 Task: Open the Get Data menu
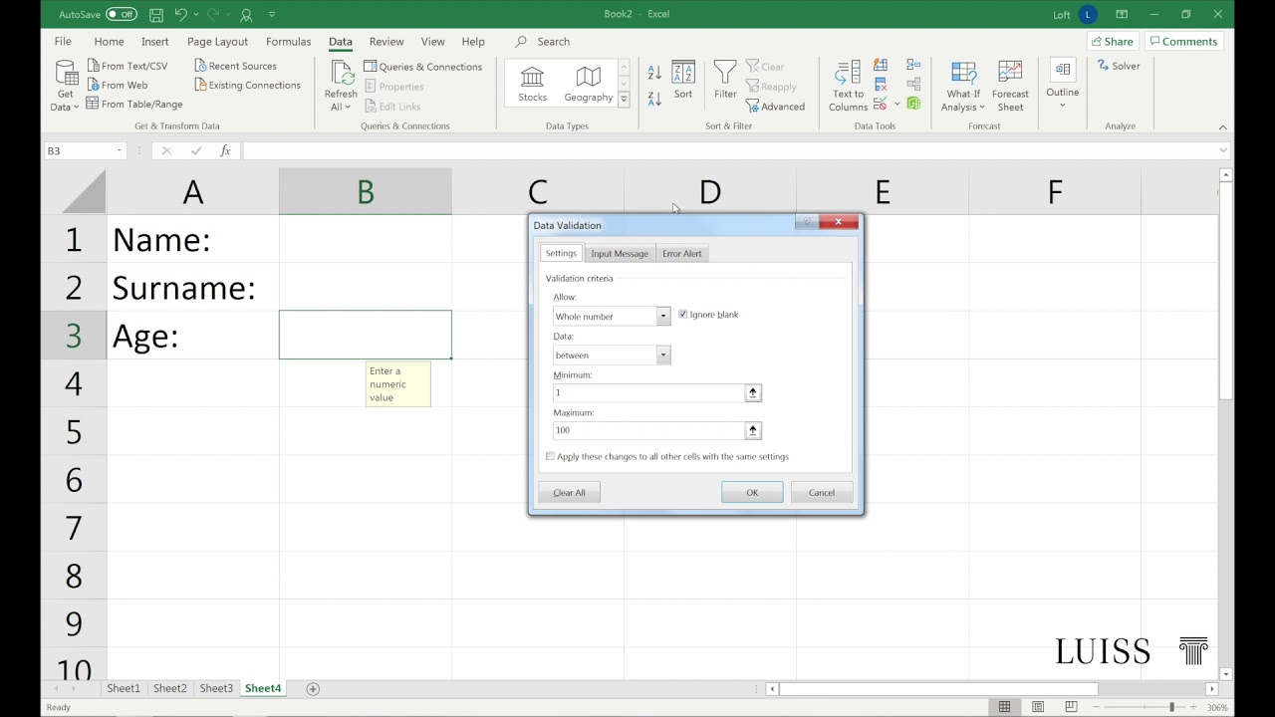tap(66, 86)
